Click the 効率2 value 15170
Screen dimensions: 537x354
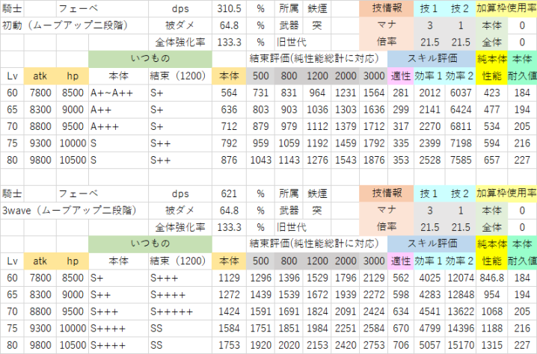pyautogui.click(x=461, y=345)
